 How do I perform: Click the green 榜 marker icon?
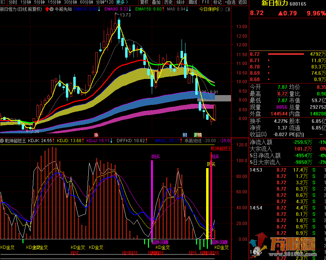(x=200, y=135)
